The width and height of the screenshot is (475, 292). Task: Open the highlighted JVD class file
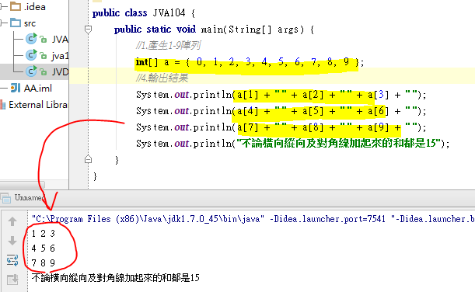tap(47, 71)
